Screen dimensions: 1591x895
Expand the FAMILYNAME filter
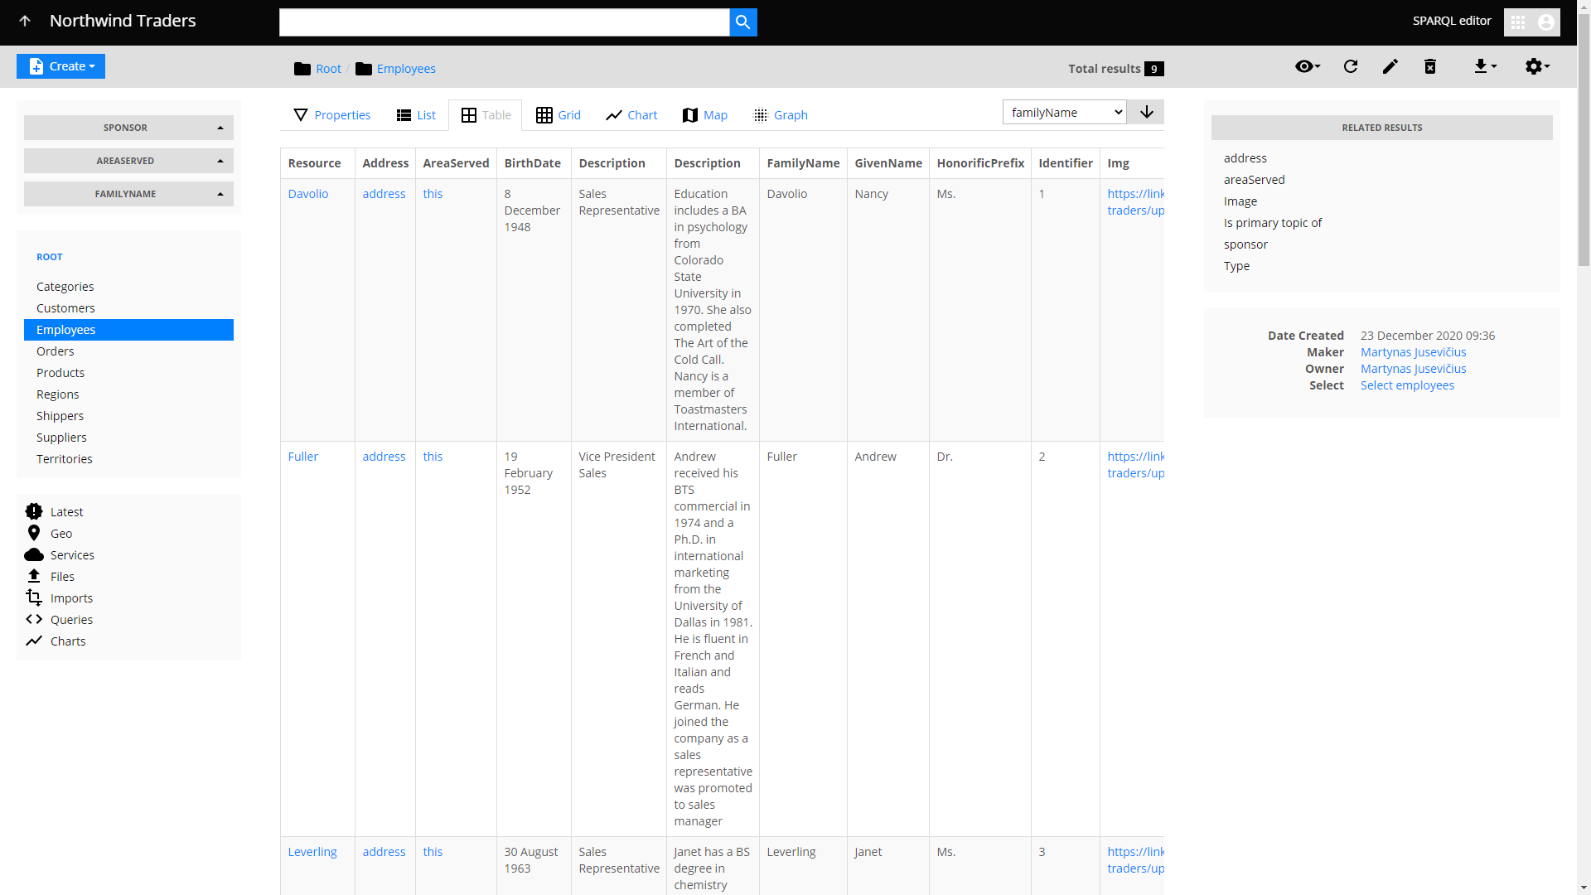pos(128,194)
